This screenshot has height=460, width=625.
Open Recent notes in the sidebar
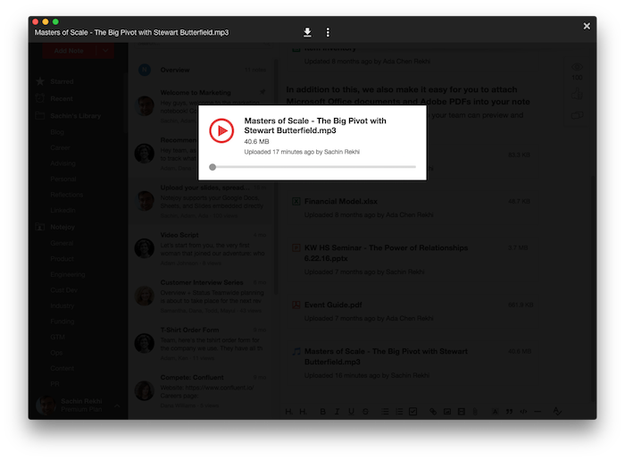click(x=62, y=98)
